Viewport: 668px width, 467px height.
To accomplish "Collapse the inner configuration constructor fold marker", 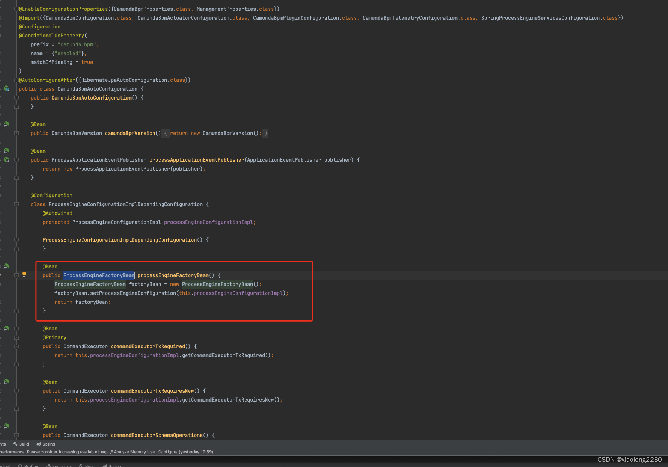I will (16, 240).
